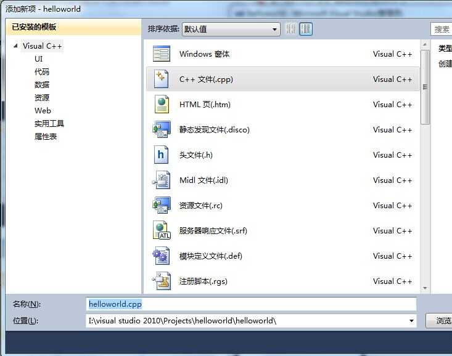Open the 排序依据 默认值 dropdown
The height and width of the screenshot is (356, 452).
(x=231, y=29)
